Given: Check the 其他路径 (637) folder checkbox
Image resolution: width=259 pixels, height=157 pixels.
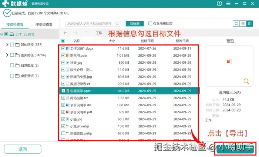Looking at the screenshot, I should tap(12, 45).
